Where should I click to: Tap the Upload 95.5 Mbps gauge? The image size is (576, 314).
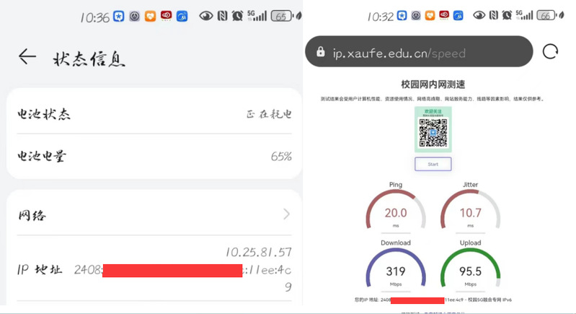pos(471,266)
